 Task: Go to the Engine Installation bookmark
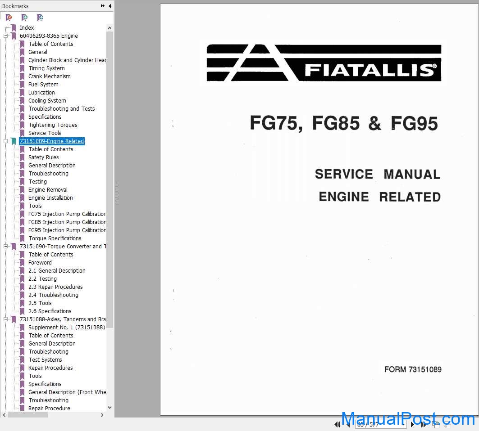pos(51,198)
